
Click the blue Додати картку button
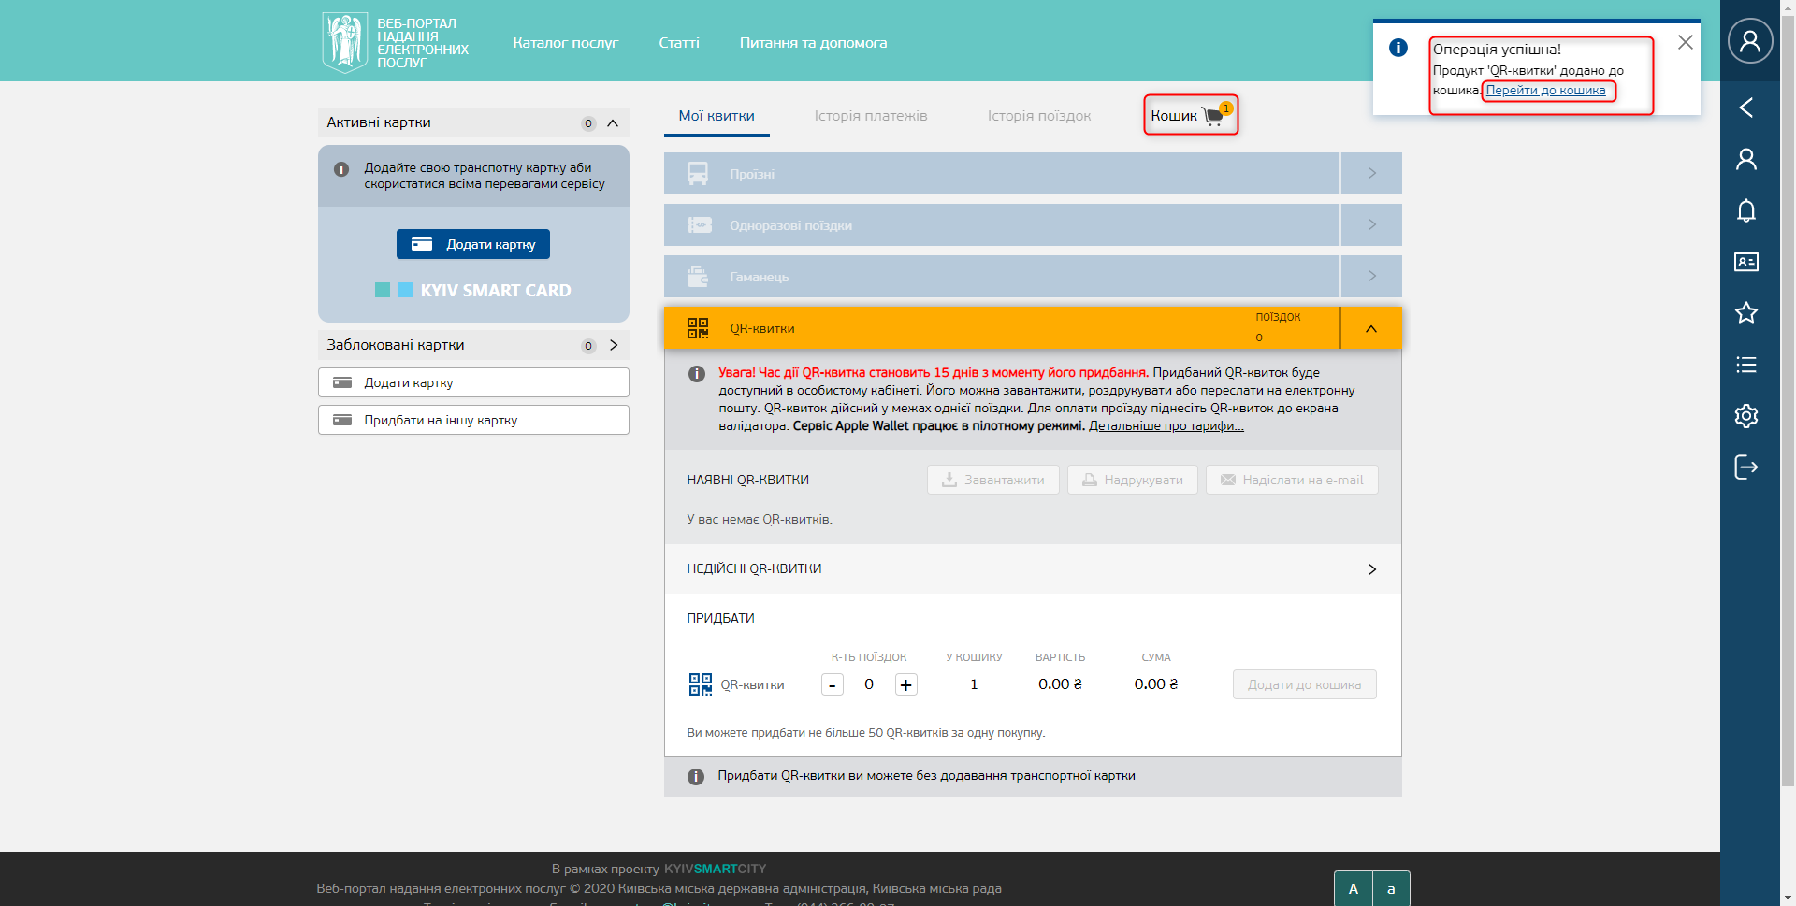[x=472, y=244]
